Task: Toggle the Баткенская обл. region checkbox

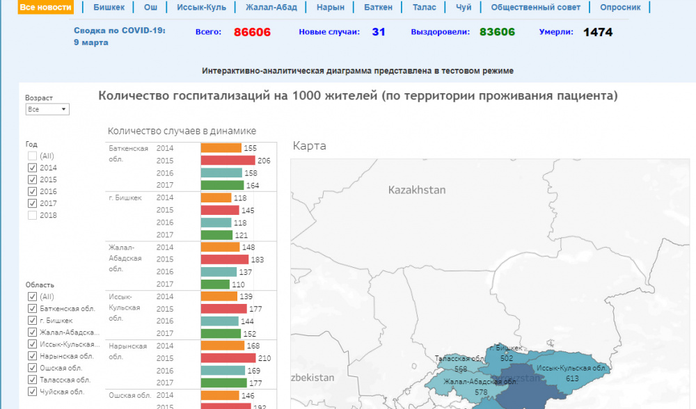Action: pyautogui.click(x=32, y=308)
